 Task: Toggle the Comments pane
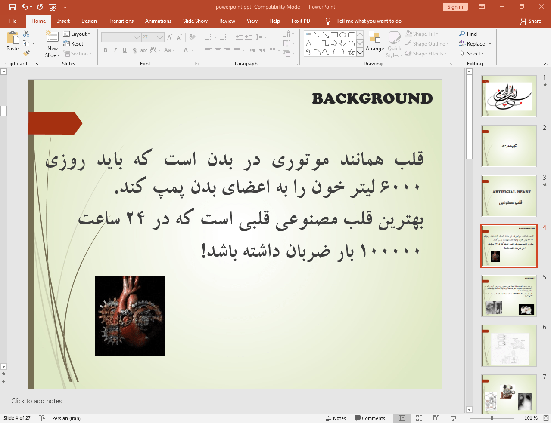click(370, 418)
